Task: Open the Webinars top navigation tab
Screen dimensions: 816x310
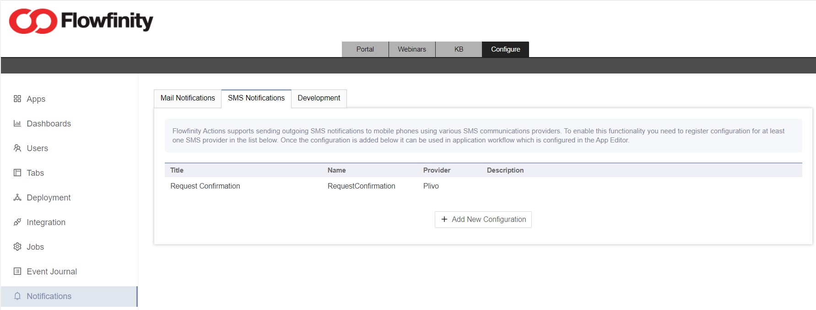Action: click(412, 49)
